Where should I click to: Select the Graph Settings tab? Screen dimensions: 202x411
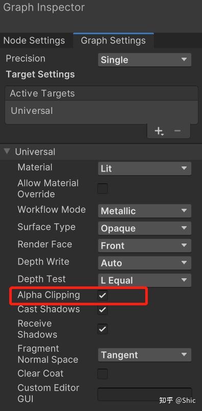coord(113,41)
